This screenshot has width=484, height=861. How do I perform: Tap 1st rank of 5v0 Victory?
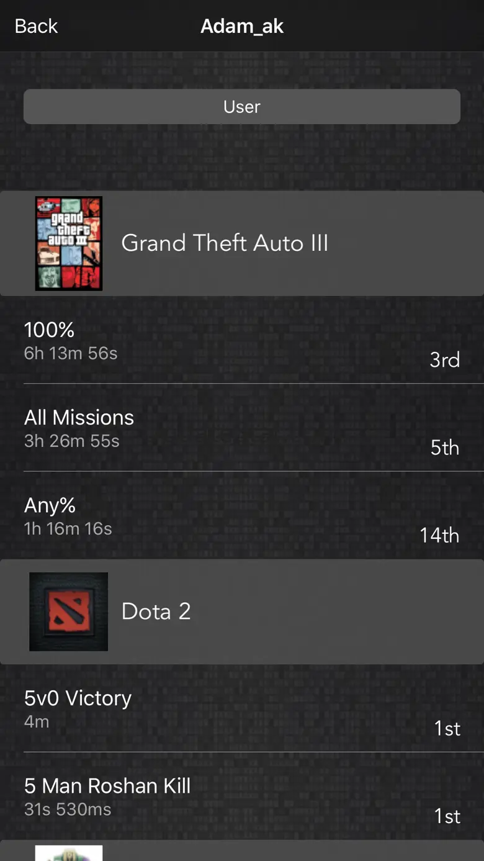pos(447,728)
